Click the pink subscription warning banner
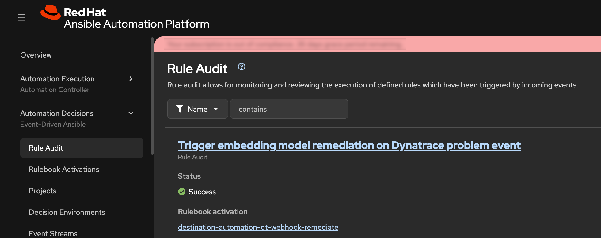Image resolution: width=601 pixels, height=238 pixels. tap(378, 44)
